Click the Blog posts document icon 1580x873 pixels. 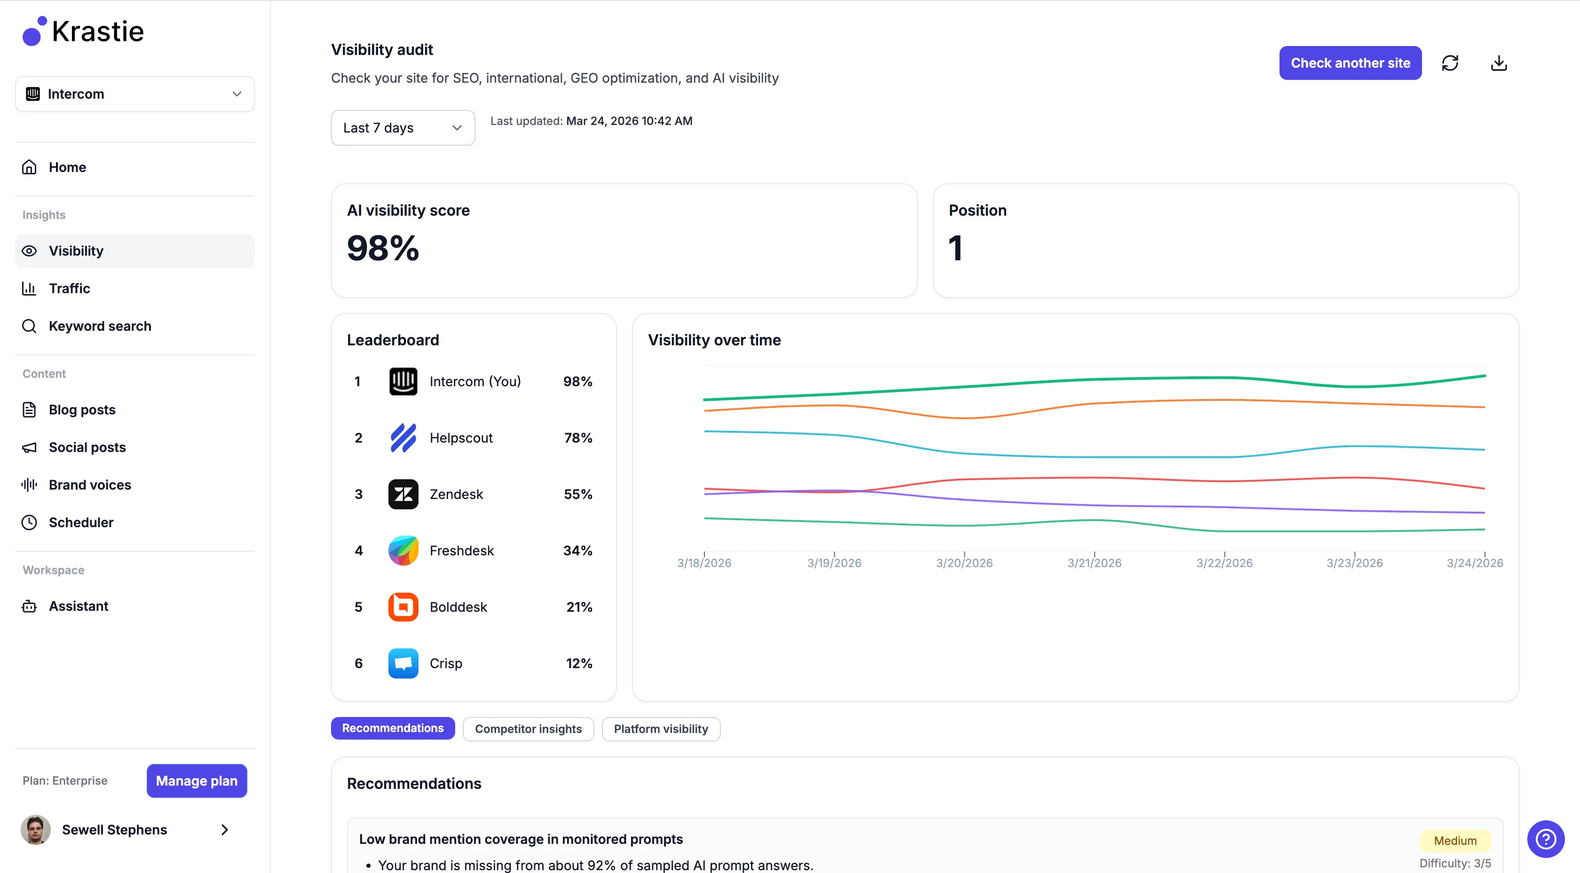point(30,410)
